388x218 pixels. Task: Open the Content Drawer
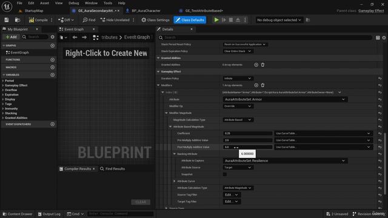tap(18, 214)
